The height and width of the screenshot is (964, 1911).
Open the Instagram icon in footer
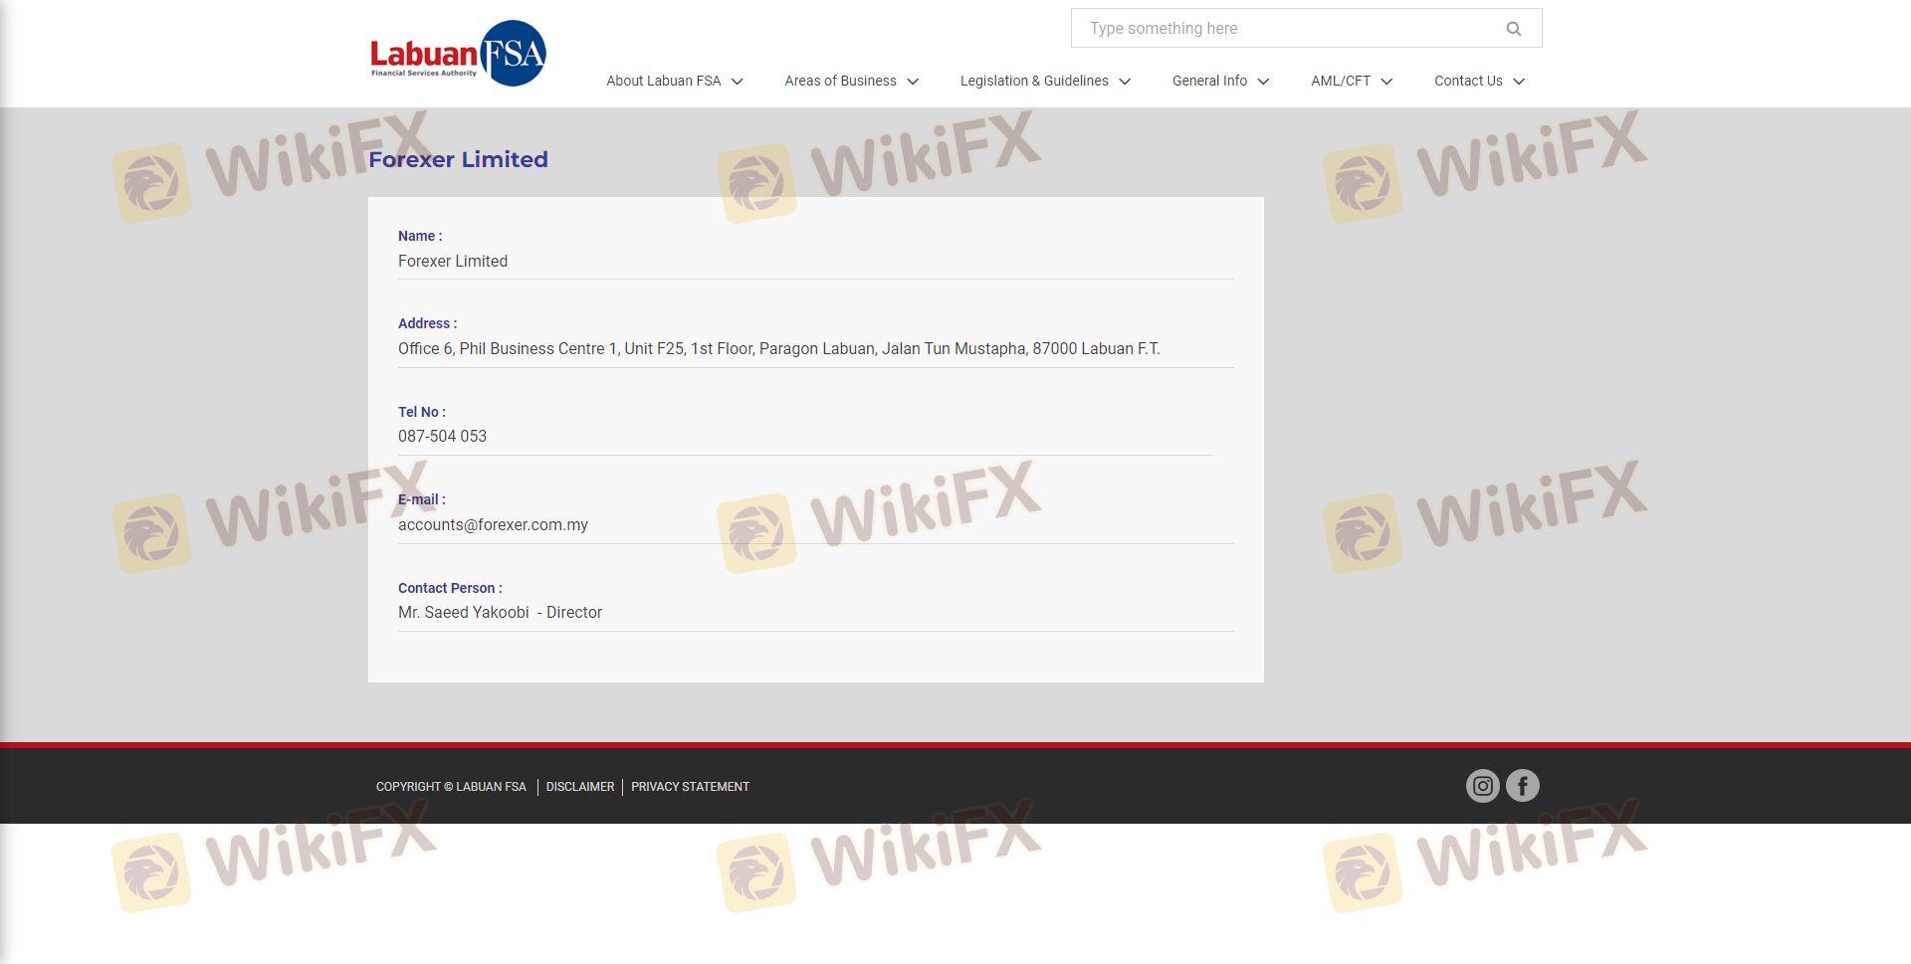(1482, 786)
